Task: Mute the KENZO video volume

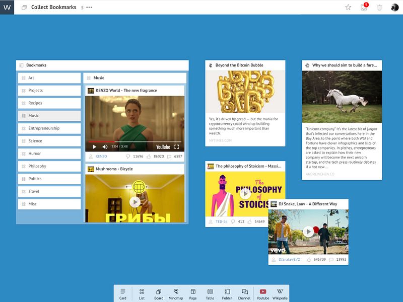Action: point(105,146)
